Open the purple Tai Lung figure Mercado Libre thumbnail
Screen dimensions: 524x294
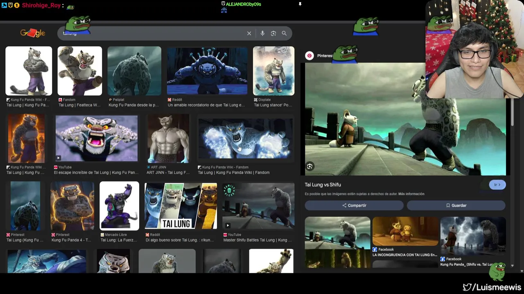tap(119, 206)
